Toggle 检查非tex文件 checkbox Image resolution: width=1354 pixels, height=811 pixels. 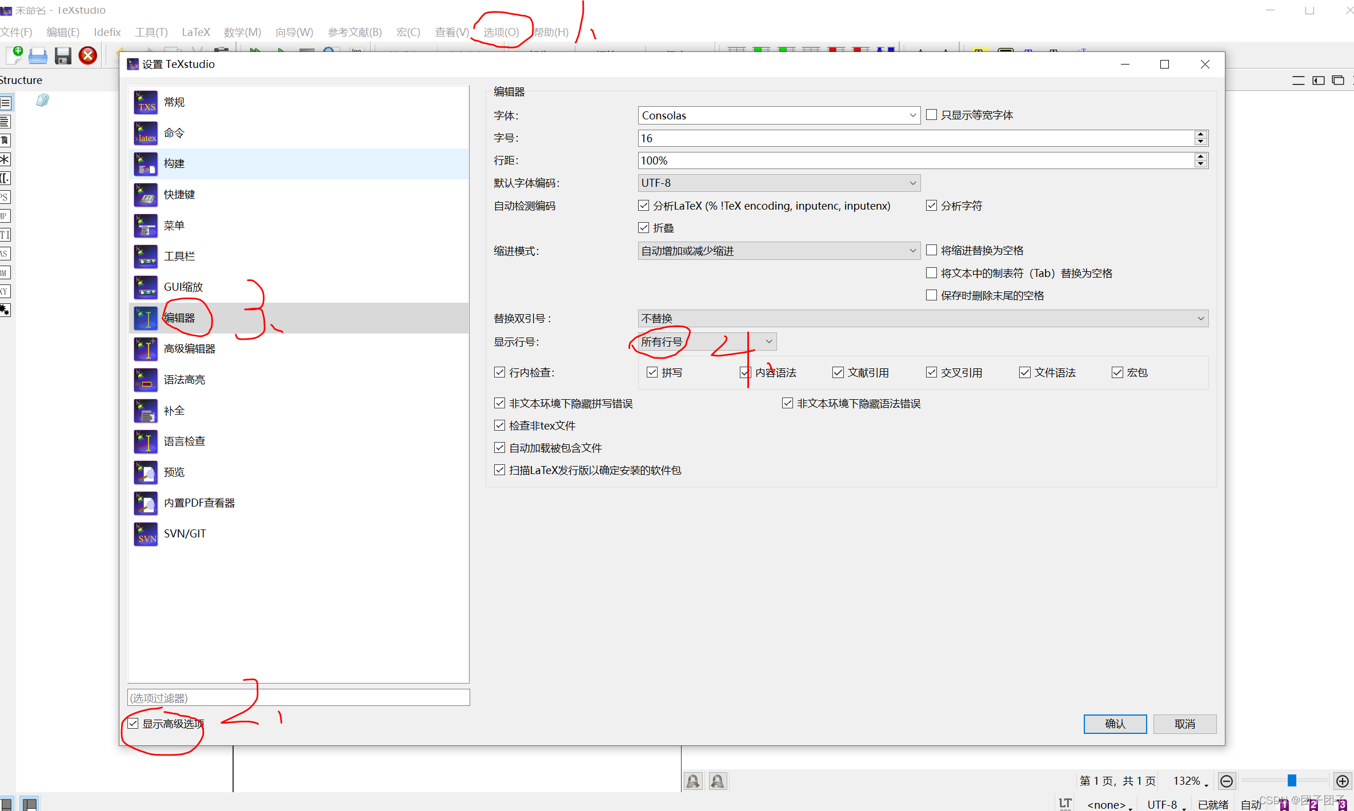click(499, 425)
